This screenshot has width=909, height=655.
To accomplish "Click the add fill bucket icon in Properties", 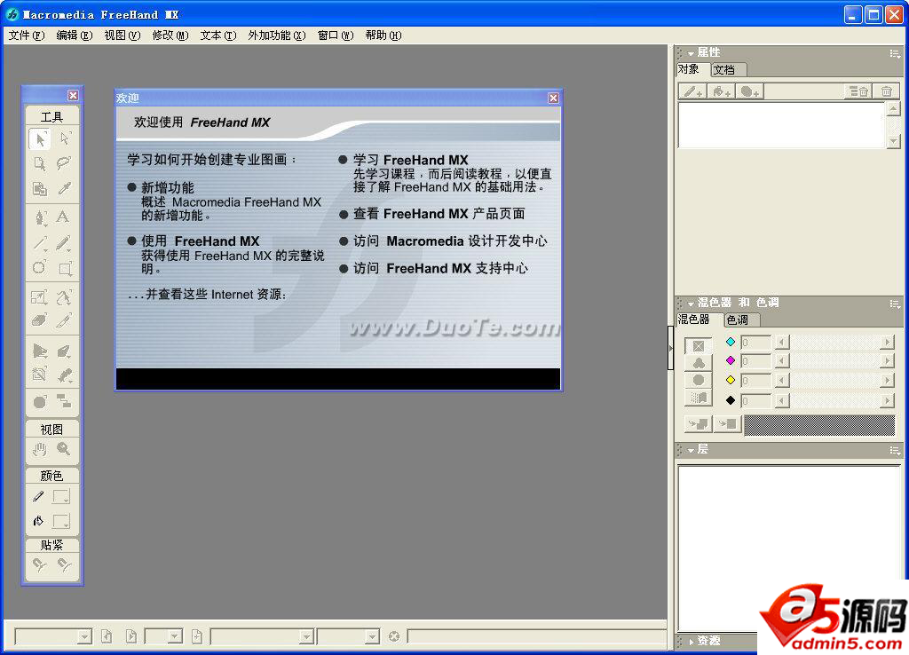I will coord(721,92).
